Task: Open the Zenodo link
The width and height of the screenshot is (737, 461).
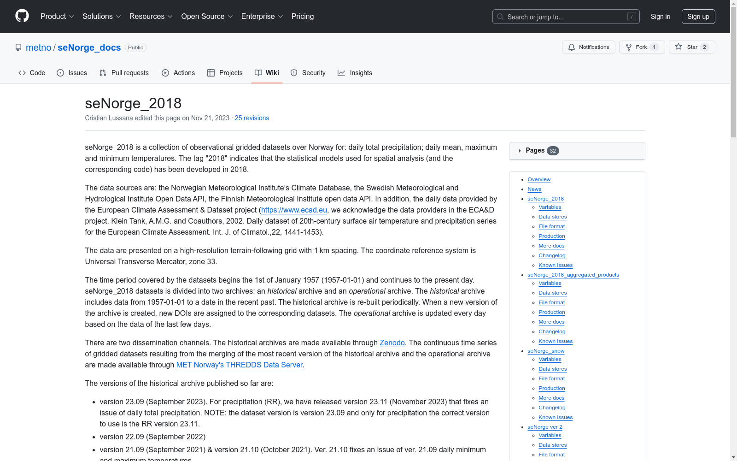Action: click(392, 343)
